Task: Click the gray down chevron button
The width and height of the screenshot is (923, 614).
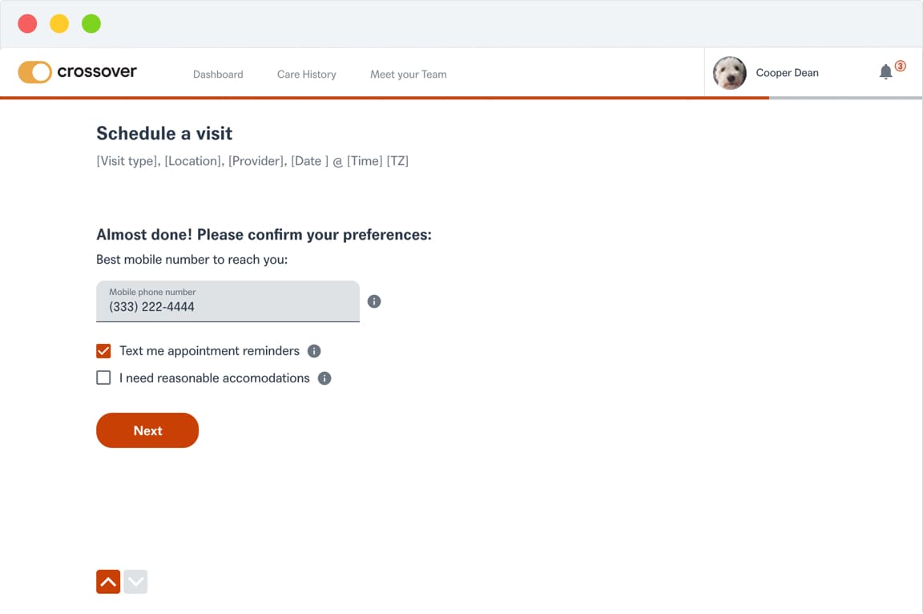Action: pyautogui.click(x=135, y=582)
